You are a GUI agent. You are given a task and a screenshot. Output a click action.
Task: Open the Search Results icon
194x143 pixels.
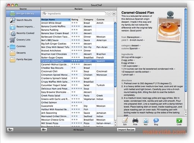[13, 20]
